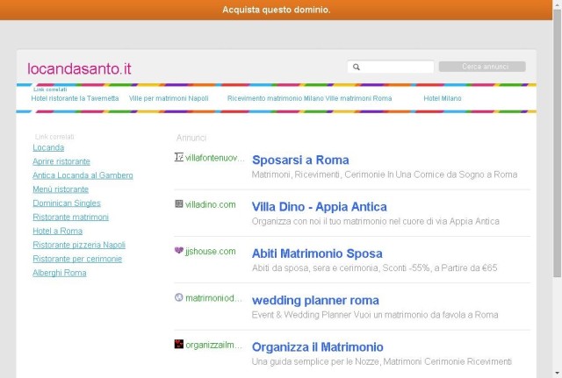This screenshot has height=378, width=562.
Task: Click the villafontenuova favicon icon
Action: (x=179, y=157)
